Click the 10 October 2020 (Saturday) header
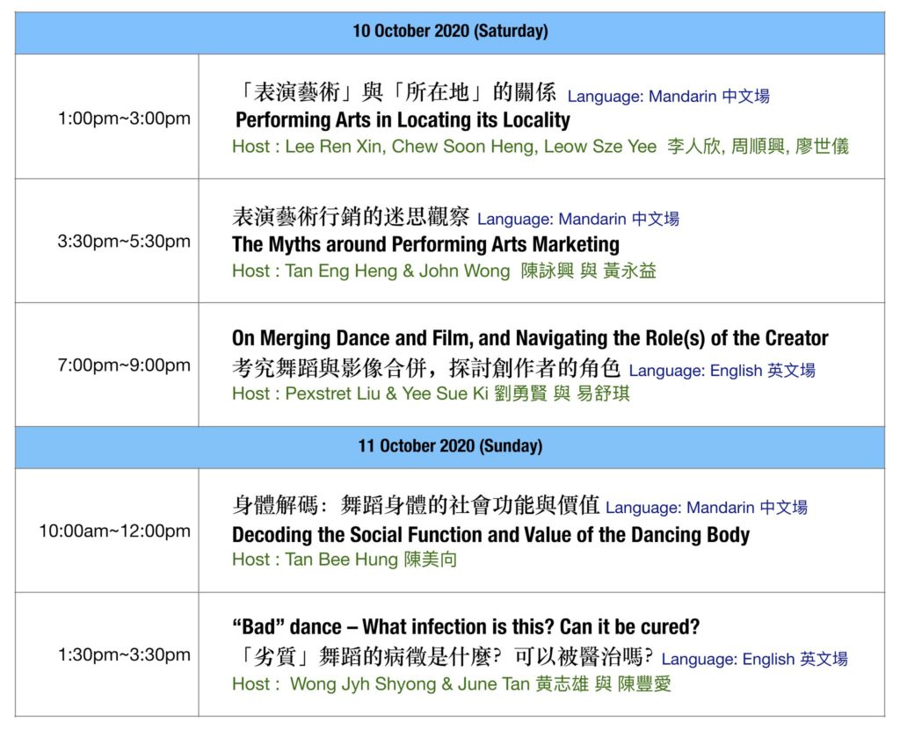Viewport: 900px width, 730px height. coord(450,31)
